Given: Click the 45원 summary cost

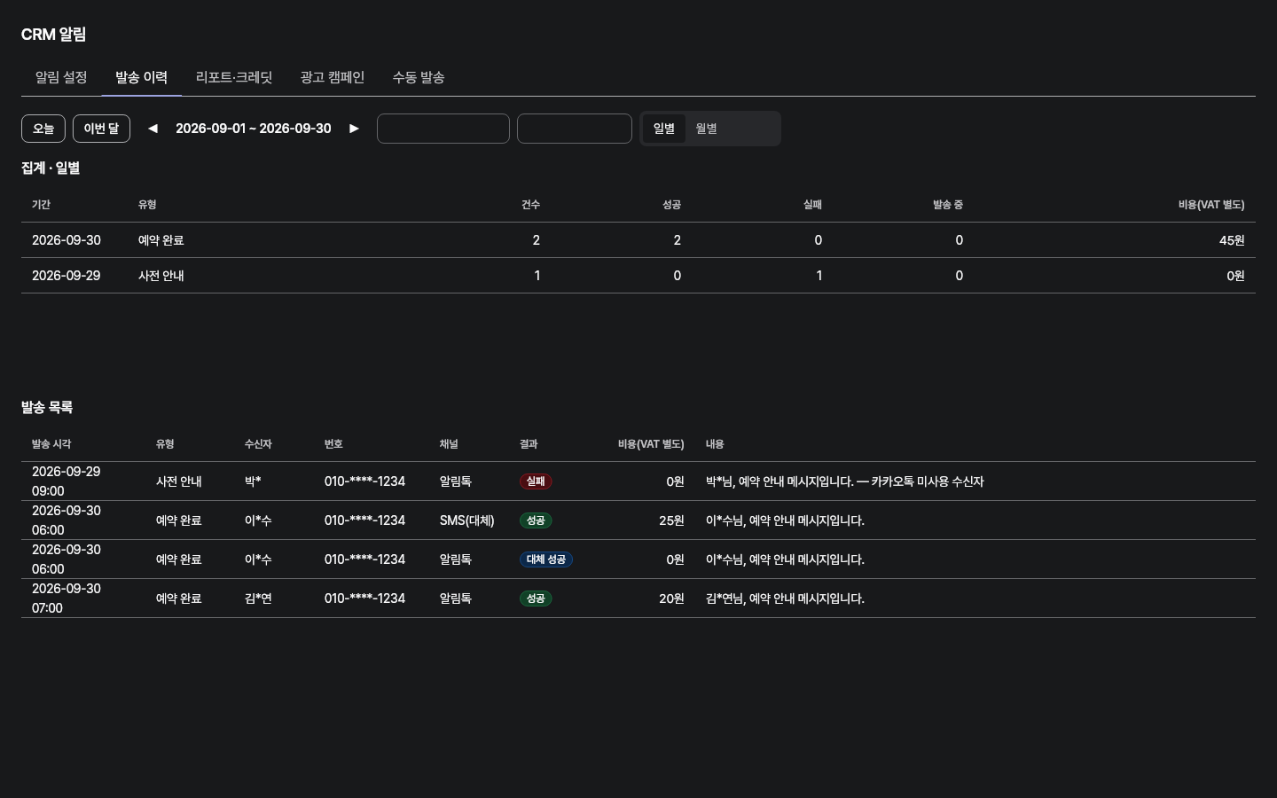Looking at the screenshot, I should [x=1232, y=240].
